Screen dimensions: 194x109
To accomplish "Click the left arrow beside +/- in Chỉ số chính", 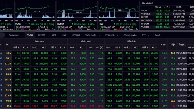I will (x=165, y=7).
